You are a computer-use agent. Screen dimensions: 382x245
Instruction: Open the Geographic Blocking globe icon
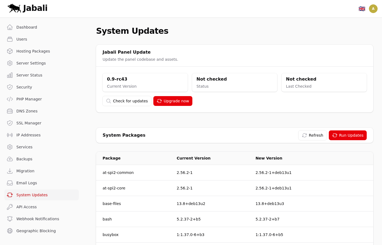coord(10,231)
